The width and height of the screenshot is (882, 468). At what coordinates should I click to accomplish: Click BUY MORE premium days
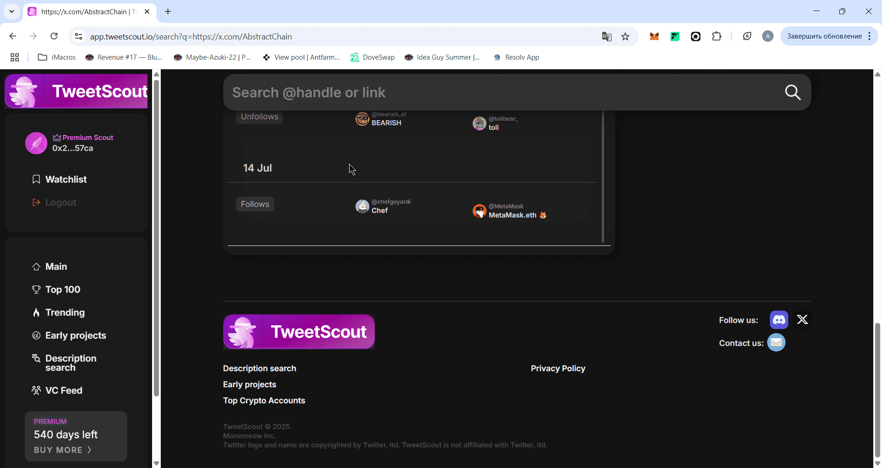[x=62, y=450]
